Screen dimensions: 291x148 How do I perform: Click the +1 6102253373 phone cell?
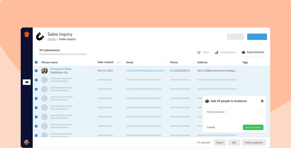click(180, 71)
